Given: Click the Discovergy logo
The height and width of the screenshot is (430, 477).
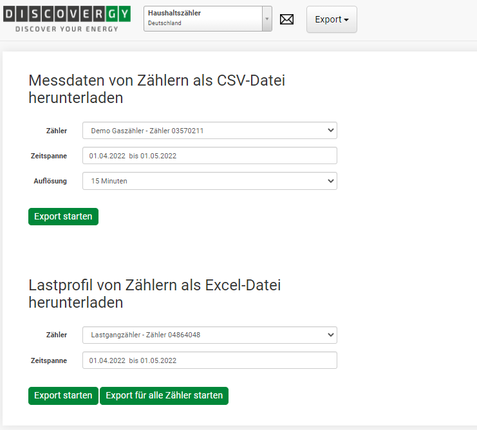Looking at the screenshot, I should tap(66, 19).
